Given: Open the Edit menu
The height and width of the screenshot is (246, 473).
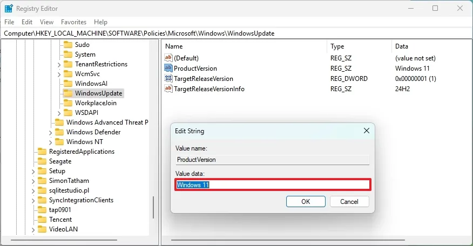Looking at the screenshot, I should pos(27,22).
